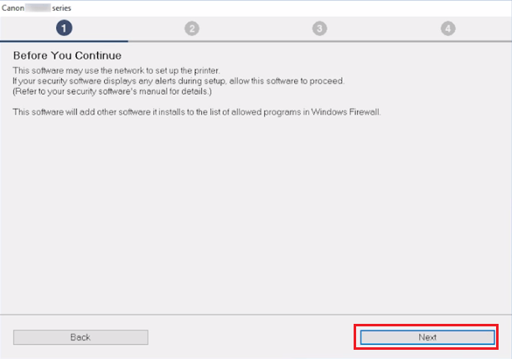Viewport: 512px width, 359px height.
Task: Click the 'Refer to your security software's manual' line
Action: tap(112, 91)
